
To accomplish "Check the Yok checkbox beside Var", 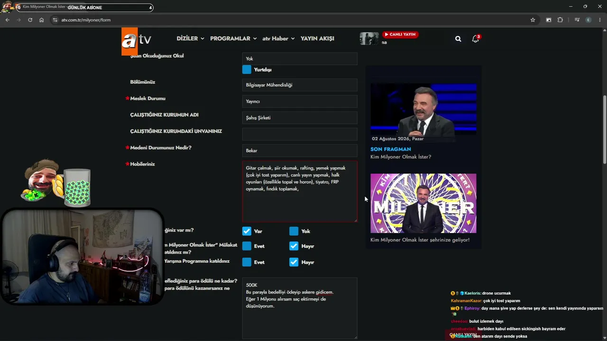I will pos(294,231).
